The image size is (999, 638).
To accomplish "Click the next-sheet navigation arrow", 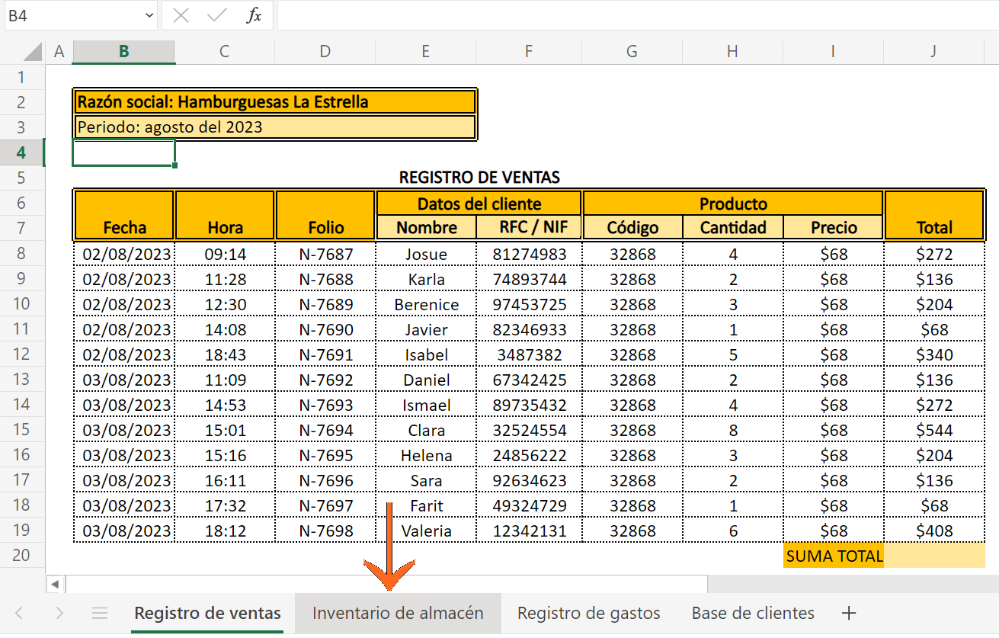I will click(x=60, y=613).
